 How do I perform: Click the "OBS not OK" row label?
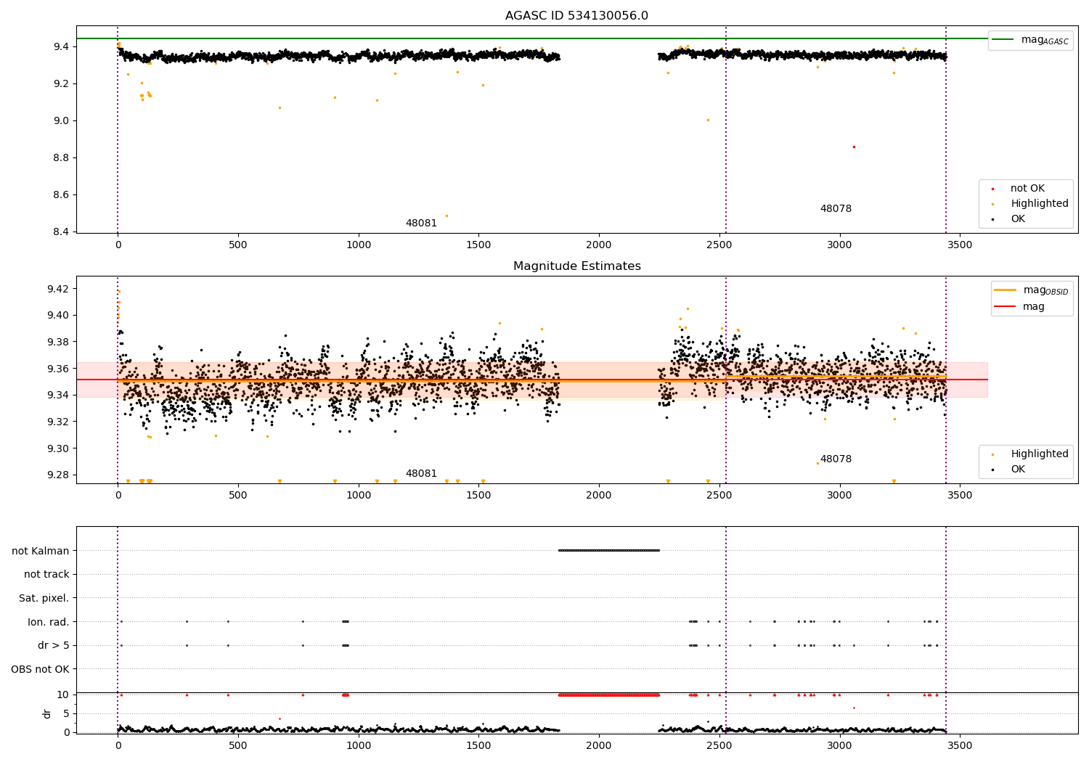click(x=41, y=669)
